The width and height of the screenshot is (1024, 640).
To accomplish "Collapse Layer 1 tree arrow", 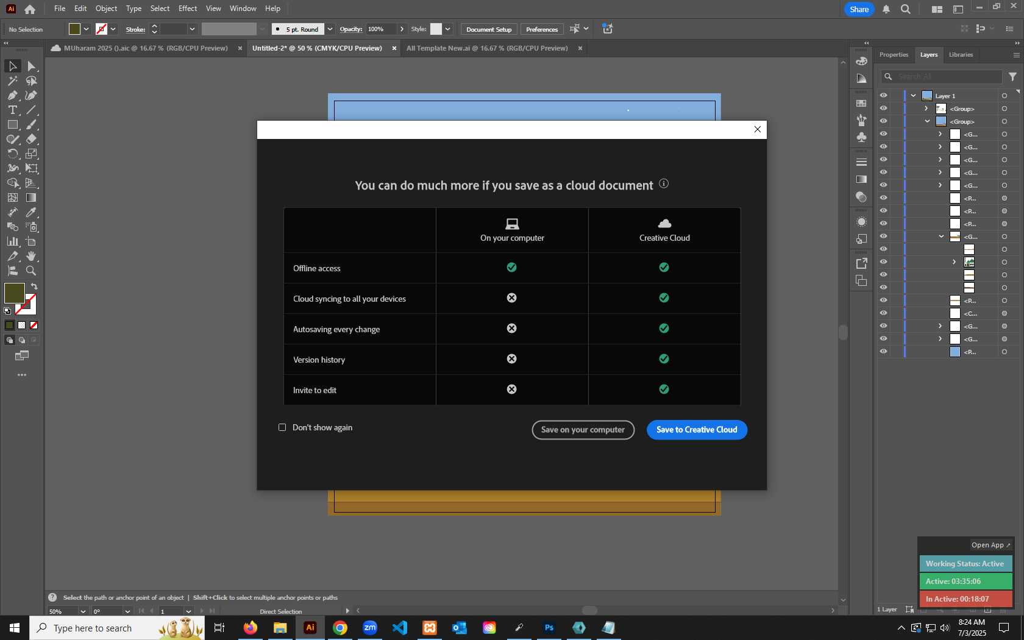I will click(914, 96).
